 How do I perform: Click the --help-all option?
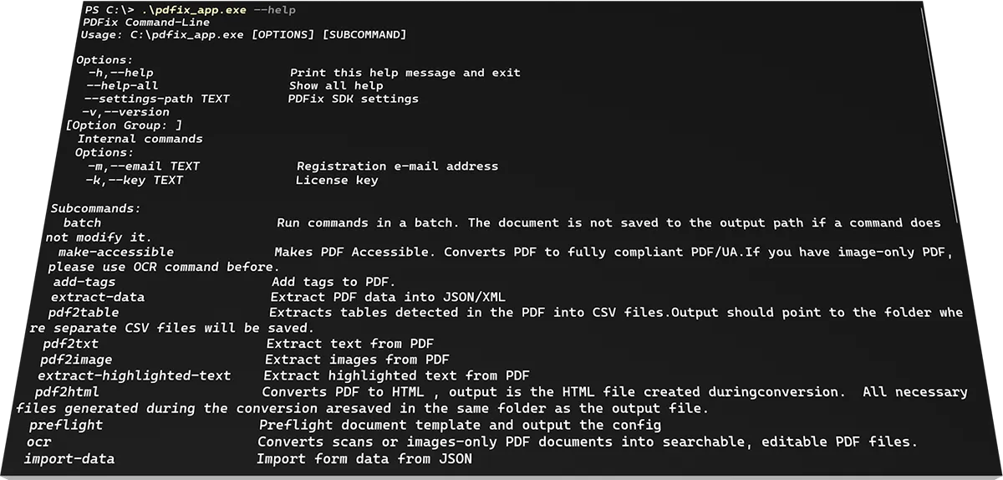click(x=122, y=85)
